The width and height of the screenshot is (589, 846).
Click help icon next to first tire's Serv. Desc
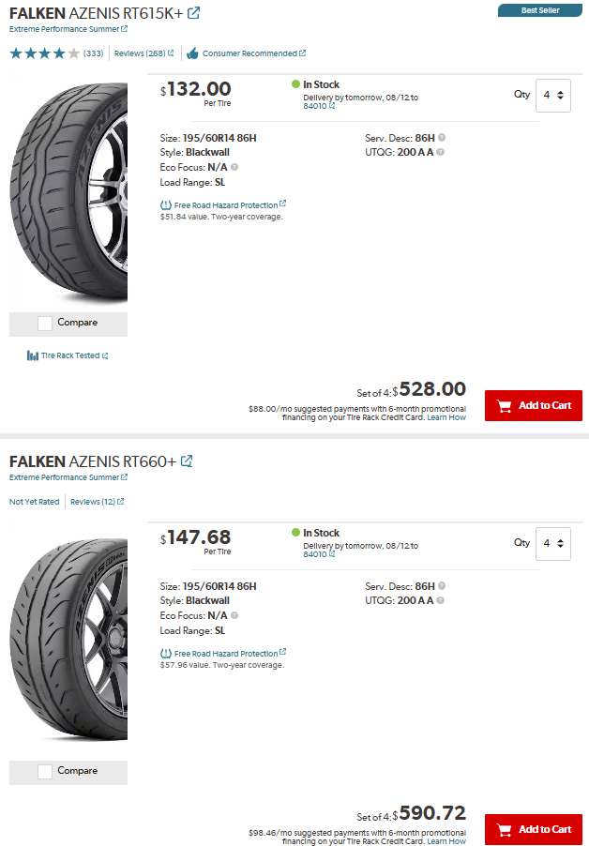442,138
